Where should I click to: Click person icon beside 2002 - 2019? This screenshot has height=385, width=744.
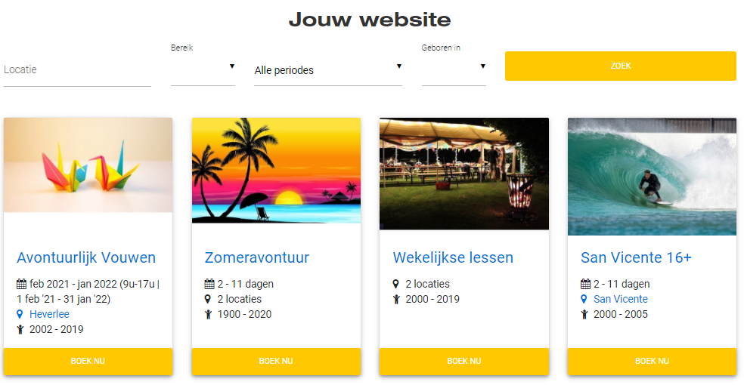pyautogui.click(x=20, y=330)
